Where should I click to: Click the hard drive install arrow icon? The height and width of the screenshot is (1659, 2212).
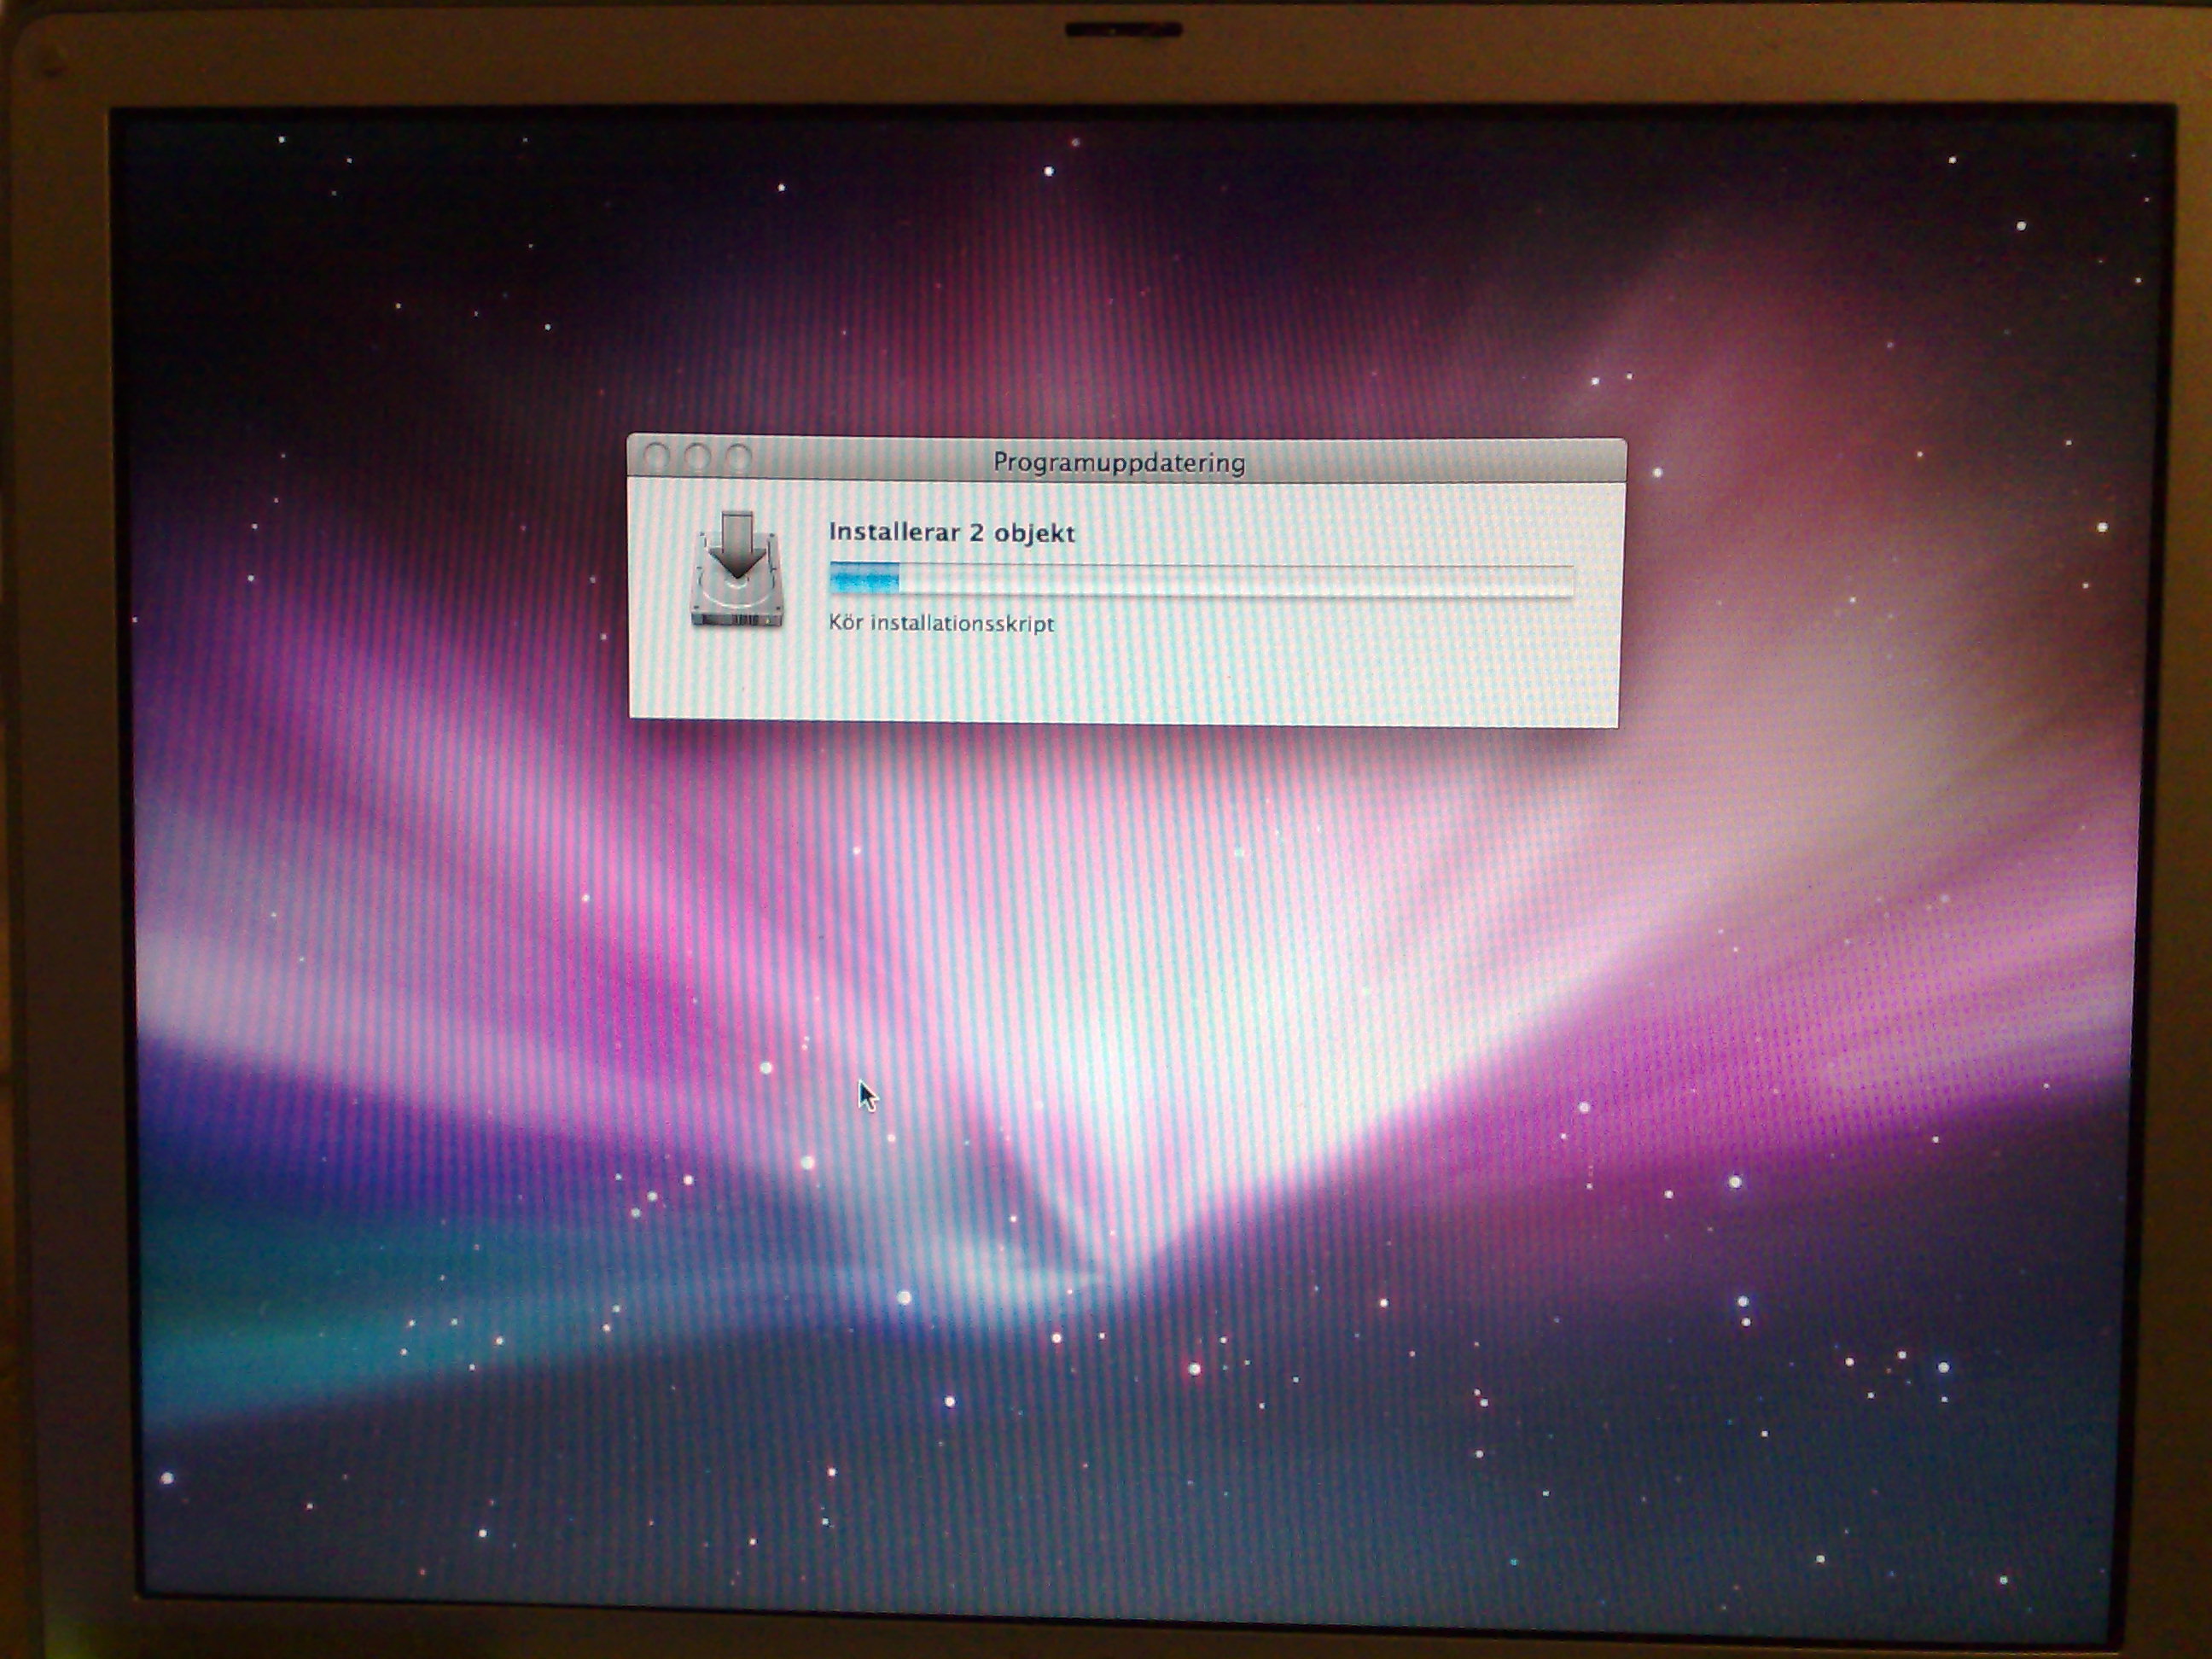[737, 571]
